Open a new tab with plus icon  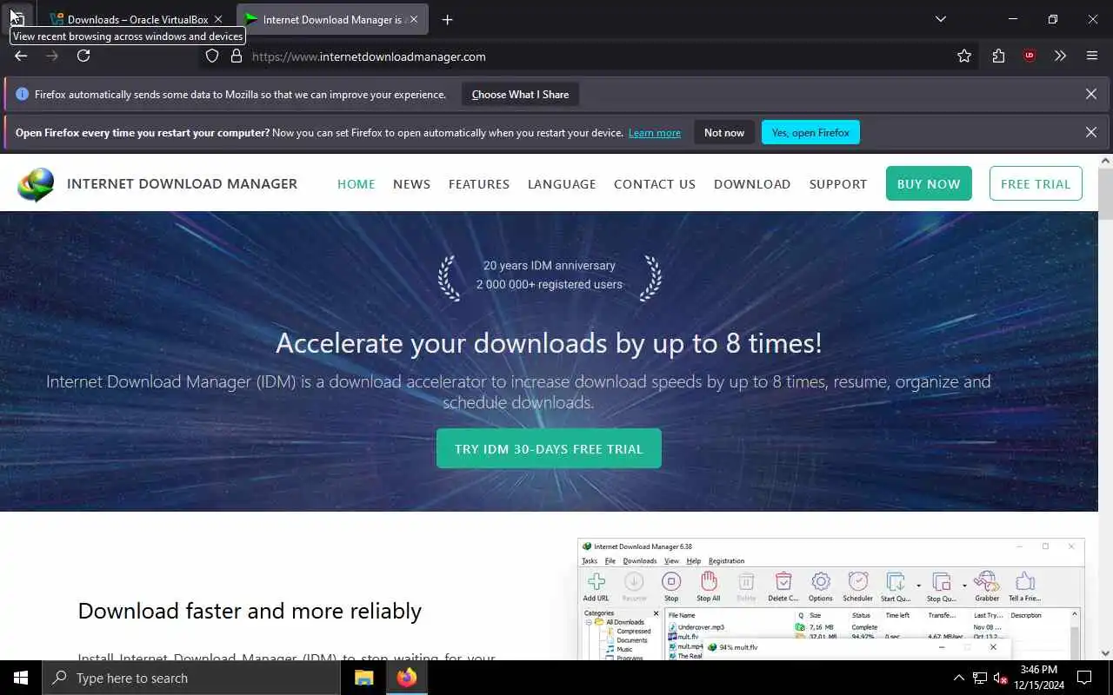coord(447,19)
